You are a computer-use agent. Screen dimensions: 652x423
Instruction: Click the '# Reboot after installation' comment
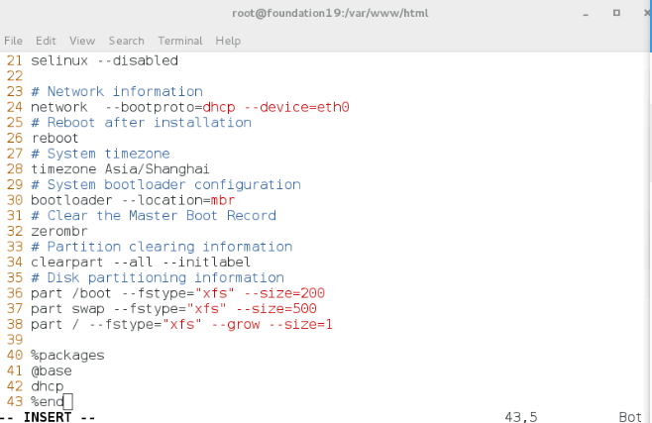pos(142,123)
